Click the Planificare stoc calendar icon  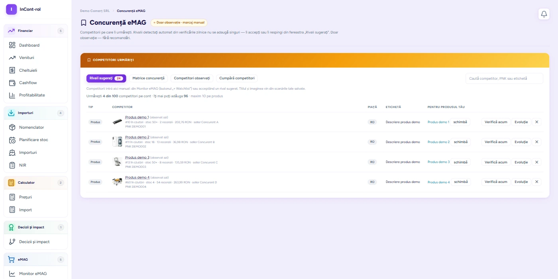[12, 140]
